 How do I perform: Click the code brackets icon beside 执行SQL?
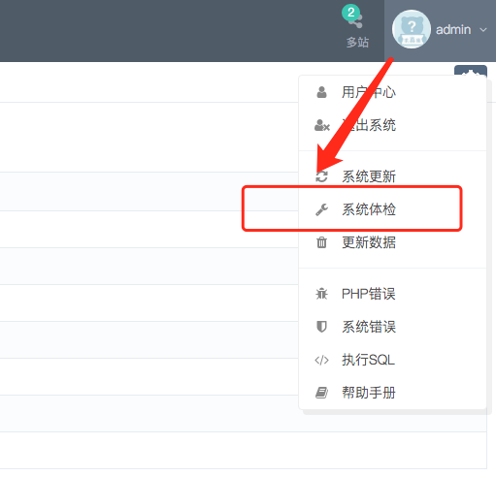(x=321, y=360)
